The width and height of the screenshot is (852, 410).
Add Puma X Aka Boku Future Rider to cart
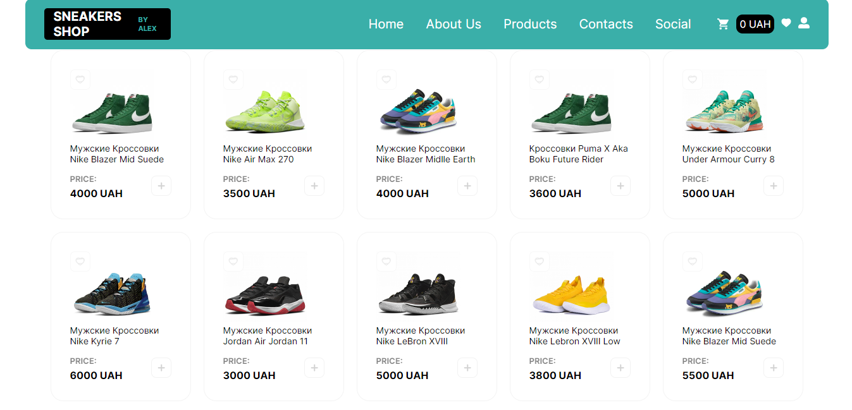[620, 186]
